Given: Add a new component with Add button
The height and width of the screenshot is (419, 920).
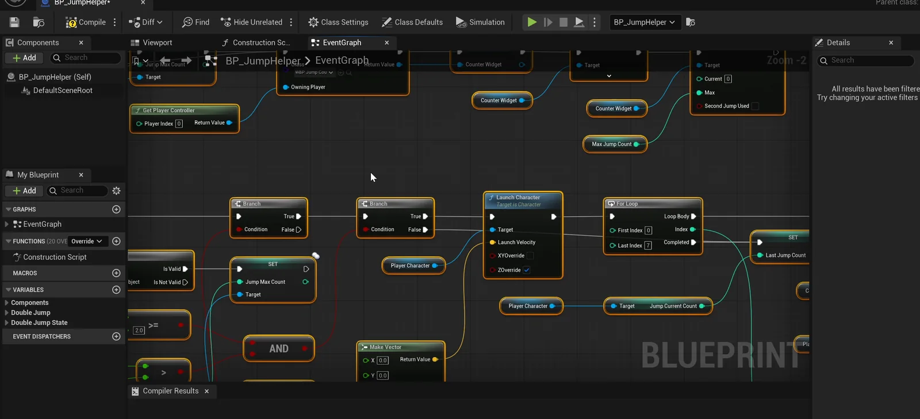Looking at the screenshot, I should point(24,58).
